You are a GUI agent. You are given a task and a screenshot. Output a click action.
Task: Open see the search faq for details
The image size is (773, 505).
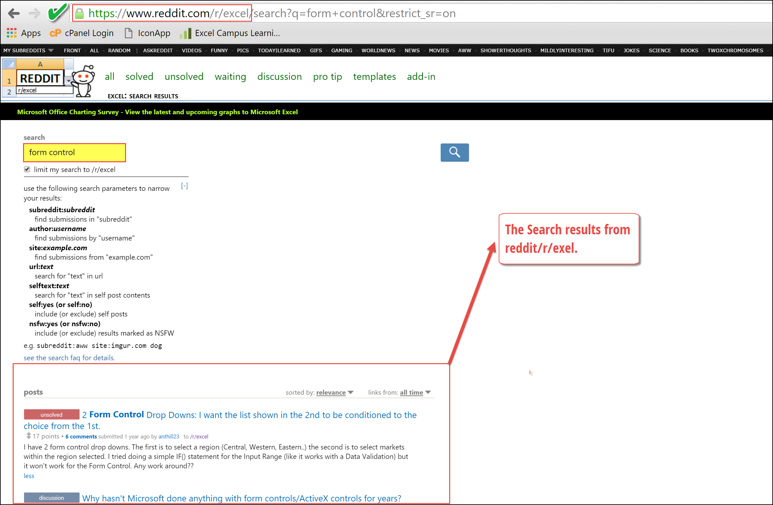[x=69, y=358]
